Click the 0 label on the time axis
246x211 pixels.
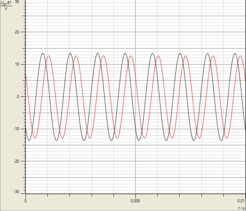(x=25, y=201)
